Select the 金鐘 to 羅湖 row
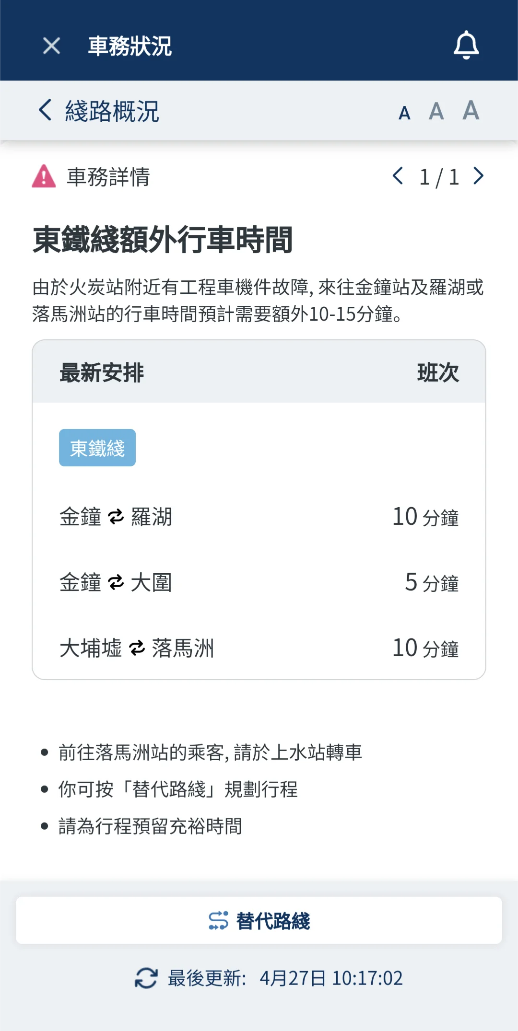Image resolution: width=518 pixels, height=1031 pixels. [259, 517]
